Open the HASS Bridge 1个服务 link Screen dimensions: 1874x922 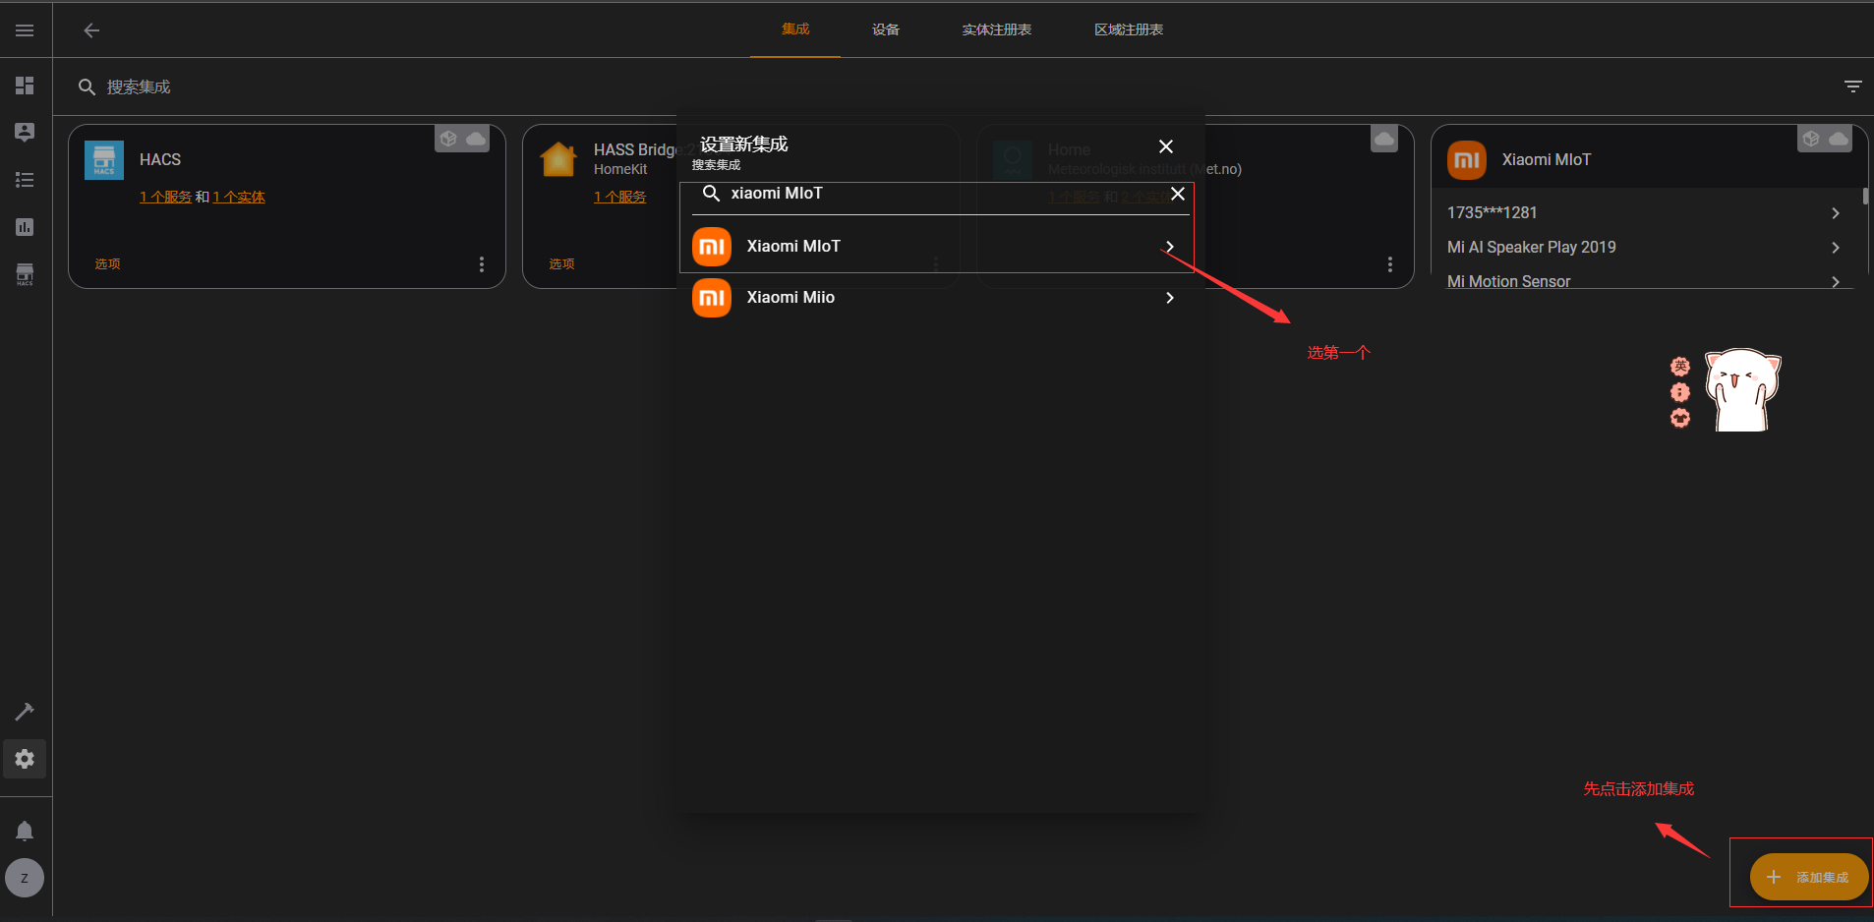pos(620,198)
